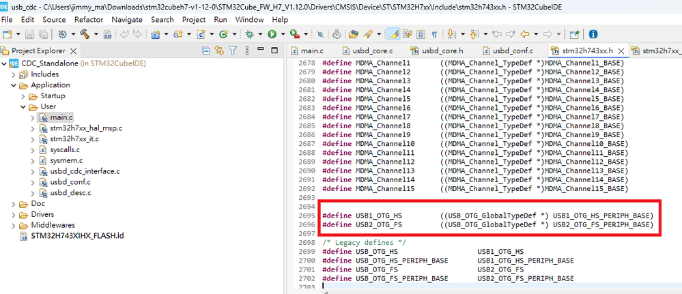Open the File menu

(x=7, y=20)
